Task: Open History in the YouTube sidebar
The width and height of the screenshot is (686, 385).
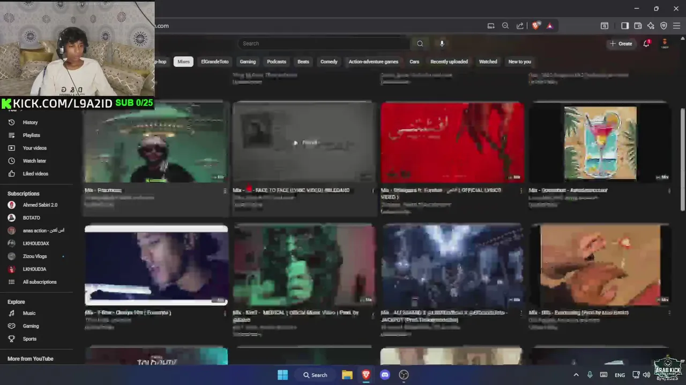Action: coord(30,122)
